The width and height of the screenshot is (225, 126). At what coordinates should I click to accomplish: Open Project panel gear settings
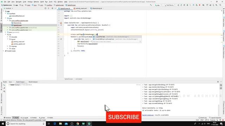coord(52,8)
